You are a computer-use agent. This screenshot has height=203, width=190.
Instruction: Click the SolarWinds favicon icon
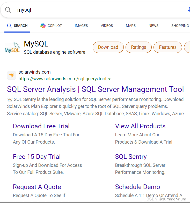click(x=12, y=75)
